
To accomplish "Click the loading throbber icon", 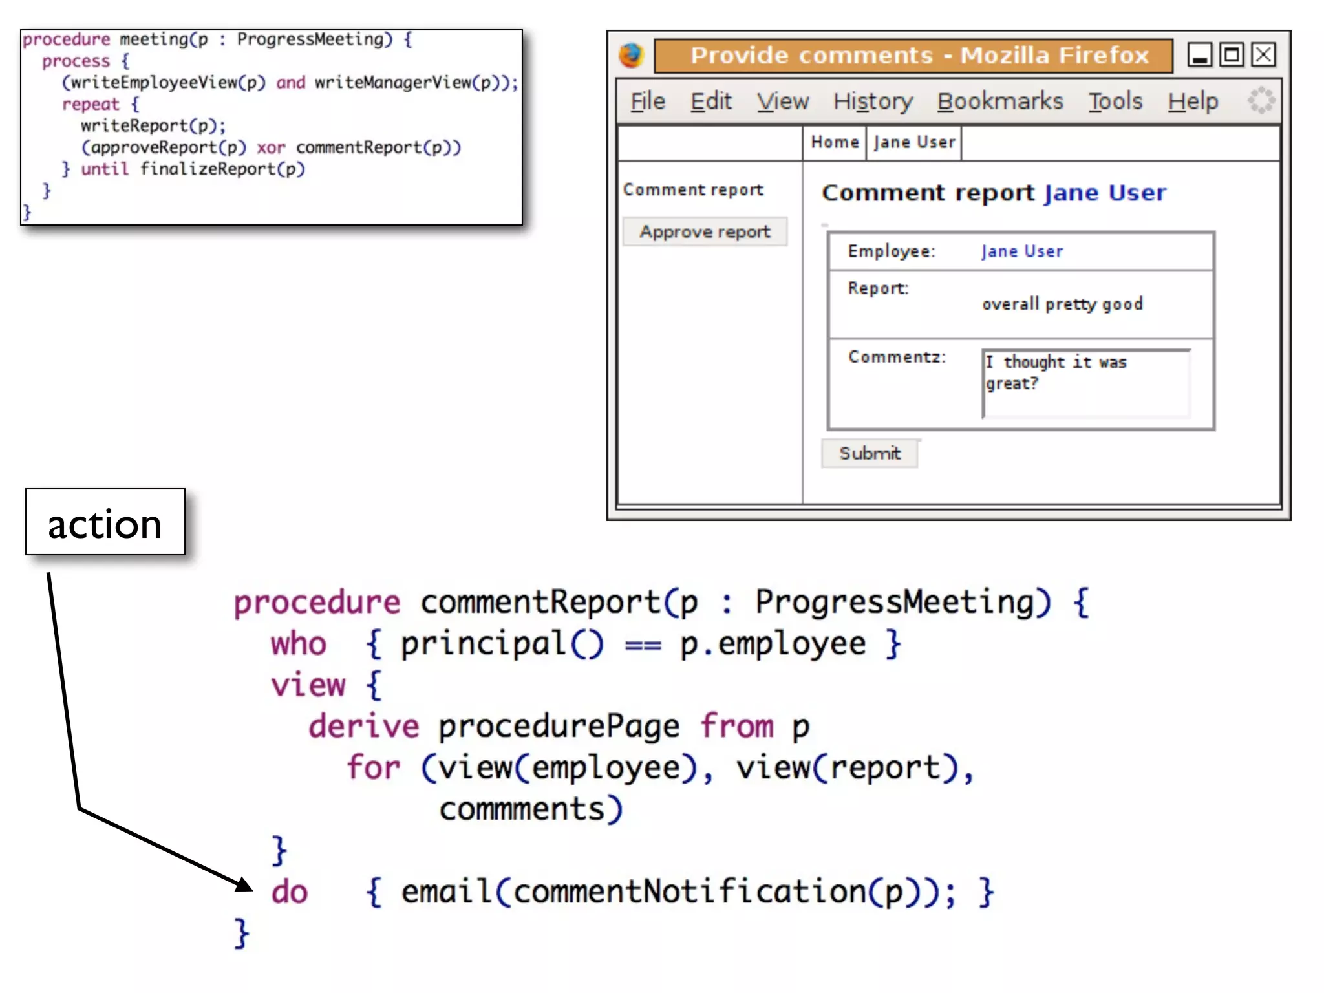I will (x=1261, y=101).
